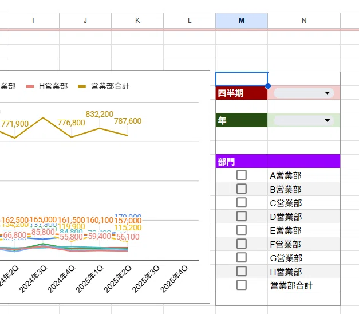Image resolution: width=359 pixels, height=314 pixels.
Task: Click the 832,200 data label
Action: pos(100,114)
